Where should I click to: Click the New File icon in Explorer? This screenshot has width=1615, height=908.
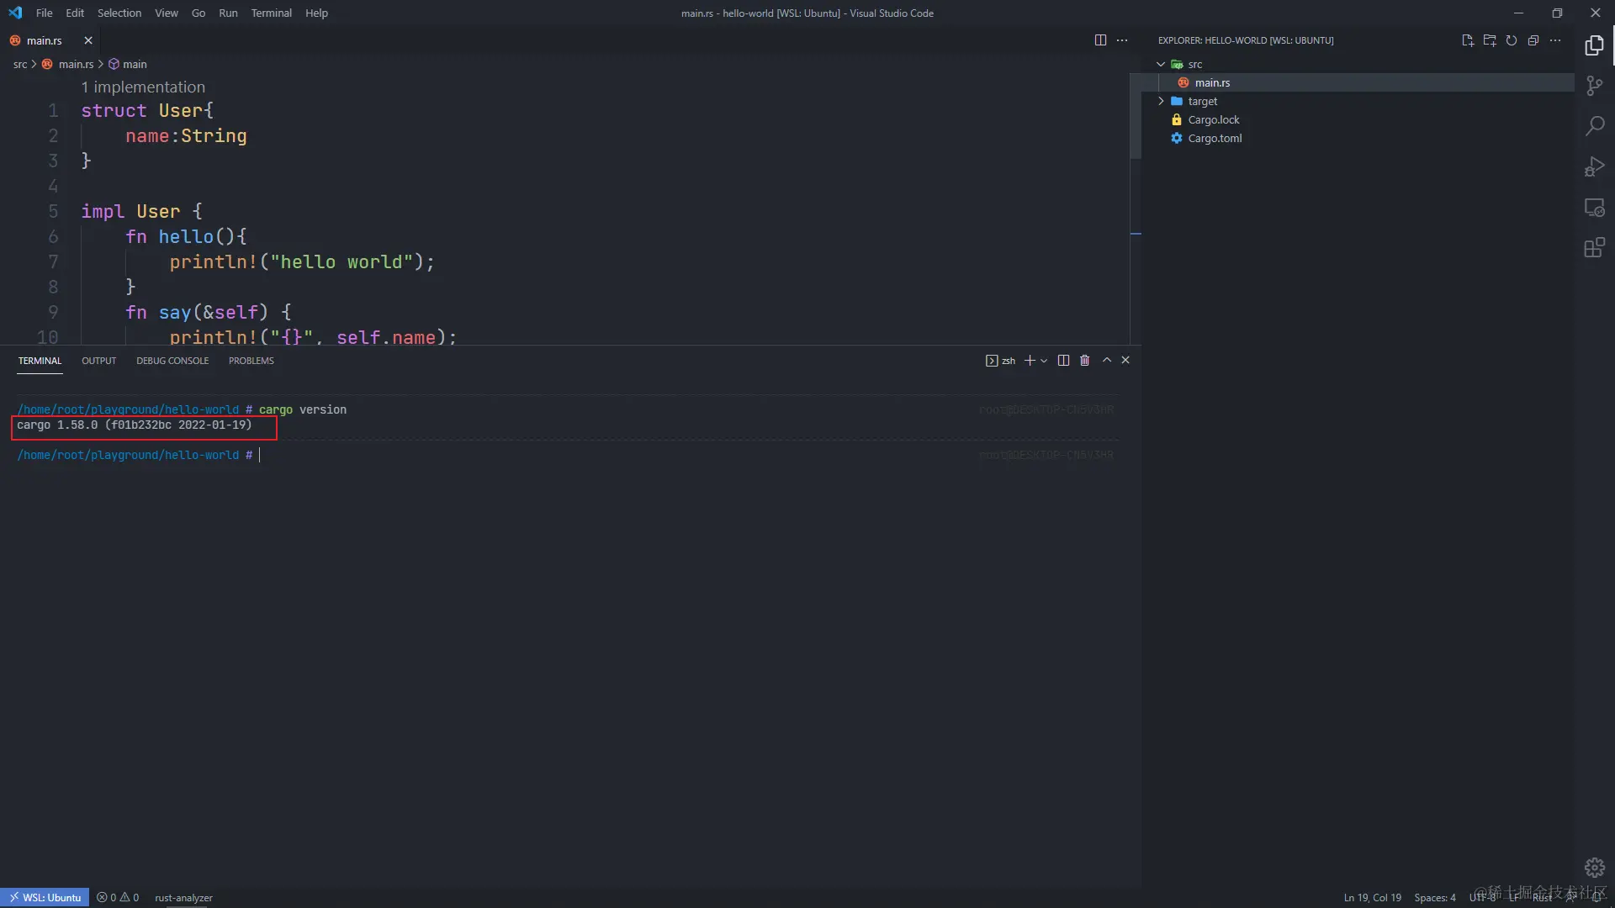click(1468, 40)
